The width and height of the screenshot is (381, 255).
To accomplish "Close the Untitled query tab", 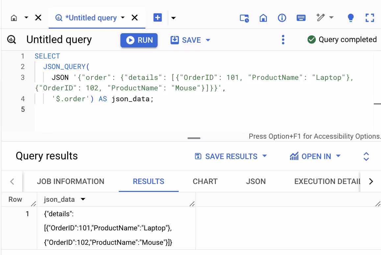I will click(x=135, y=17).
